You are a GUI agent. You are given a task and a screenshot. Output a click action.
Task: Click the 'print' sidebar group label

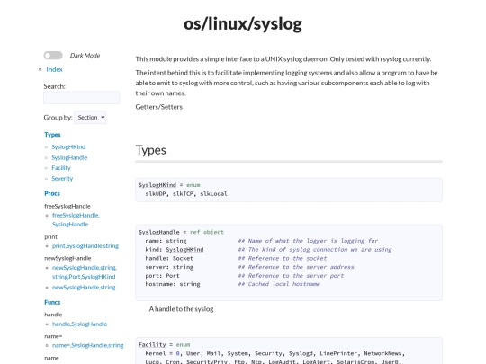coord(50,236)
